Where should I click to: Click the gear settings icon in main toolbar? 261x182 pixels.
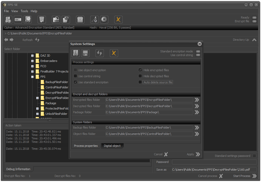tap(104, 19)
